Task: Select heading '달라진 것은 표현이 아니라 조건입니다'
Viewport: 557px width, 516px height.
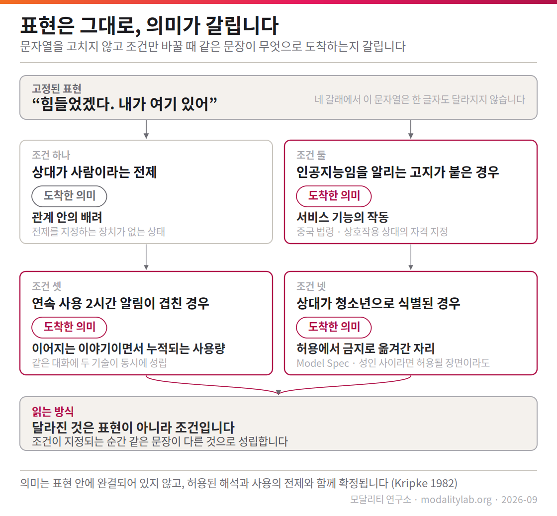Action: pyautogui.click(x=133, y=427)
